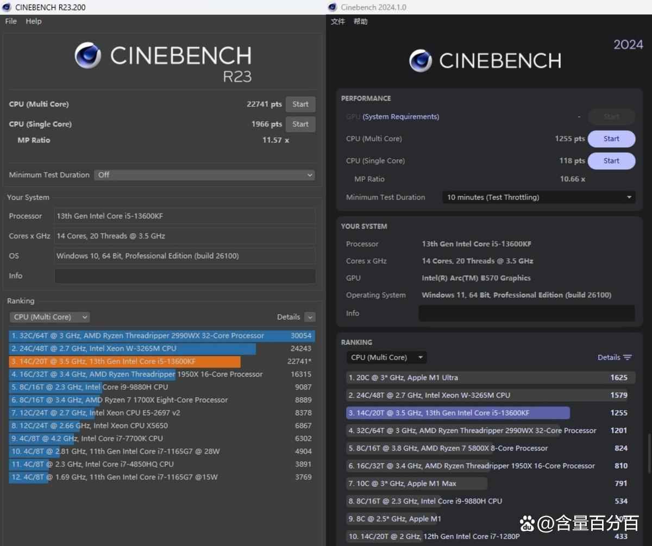Open 文件 menu in Cinebench 2024
The image size is (652, 546).
tap(338, 22)
